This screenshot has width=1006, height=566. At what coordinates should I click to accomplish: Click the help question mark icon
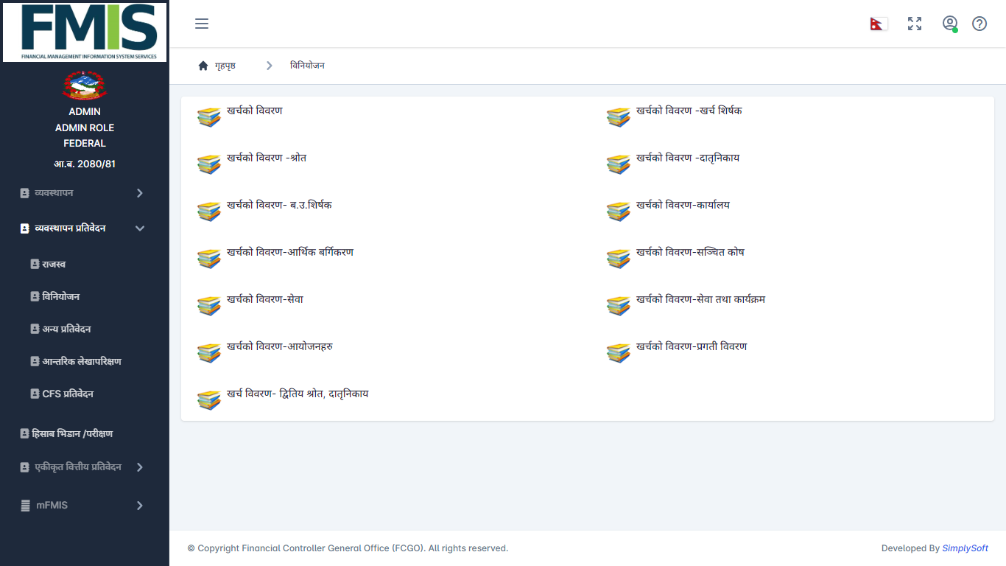click(x=979, y=24)
